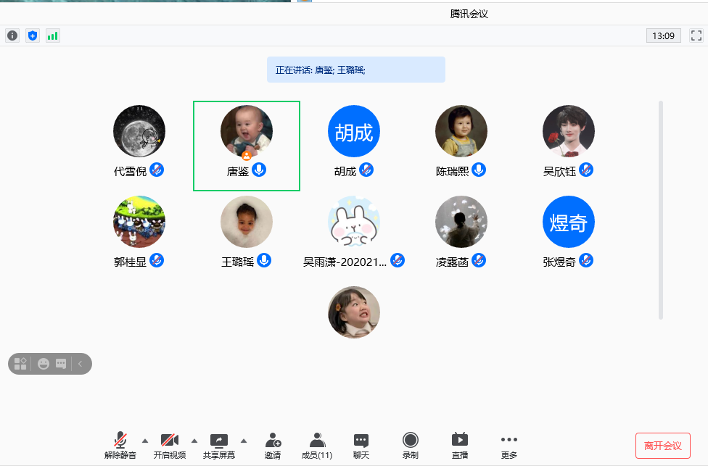Click the name label 郭桂显
Screen dimensions: 708x466
pyautogui.click(x=130, y=262)
